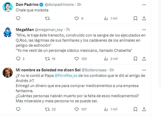Open MegaMan's pixel avatar
Viewport: 161px width, 118px height.
coord(8,32)
